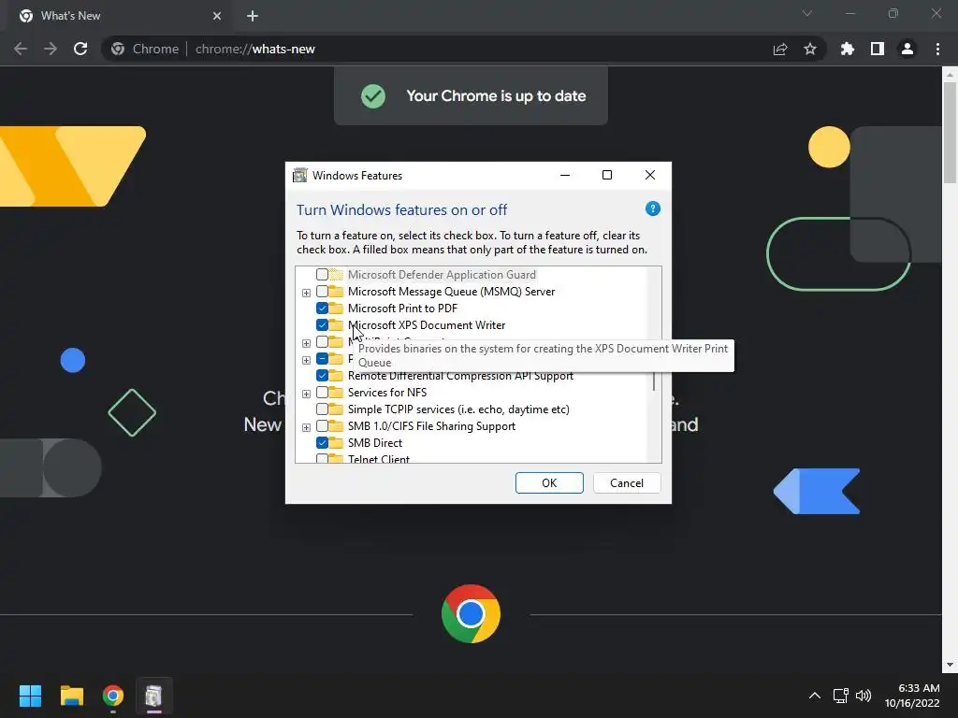The height and width of the screenshot is (718, 958).
Task: Click Chrome page scroll down arrow
Action: tap(950, 666)
